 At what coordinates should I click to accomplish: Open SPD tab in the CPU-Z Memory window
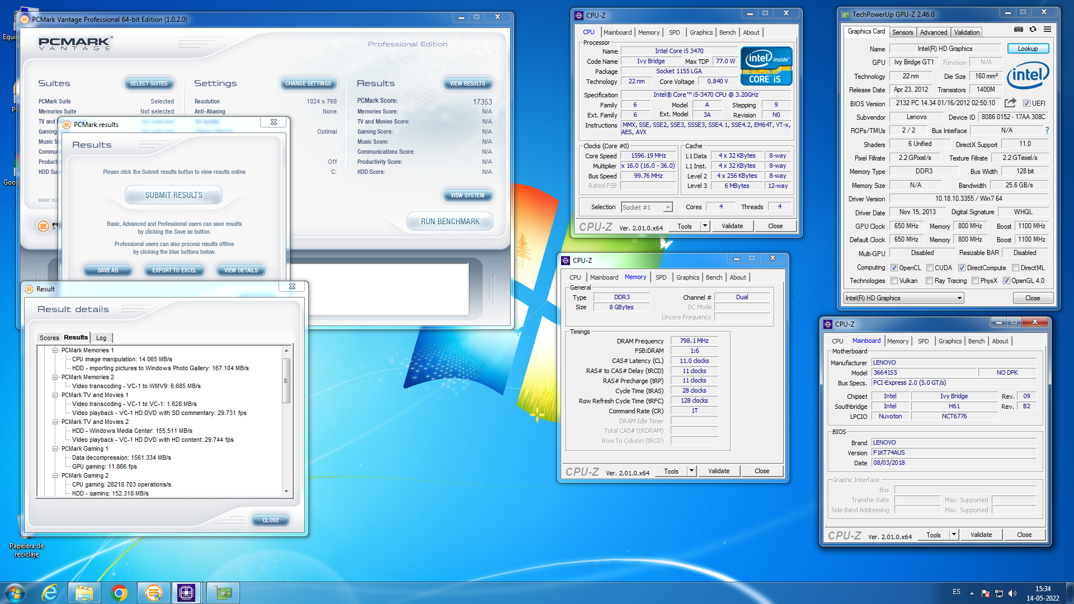point(661,277)
